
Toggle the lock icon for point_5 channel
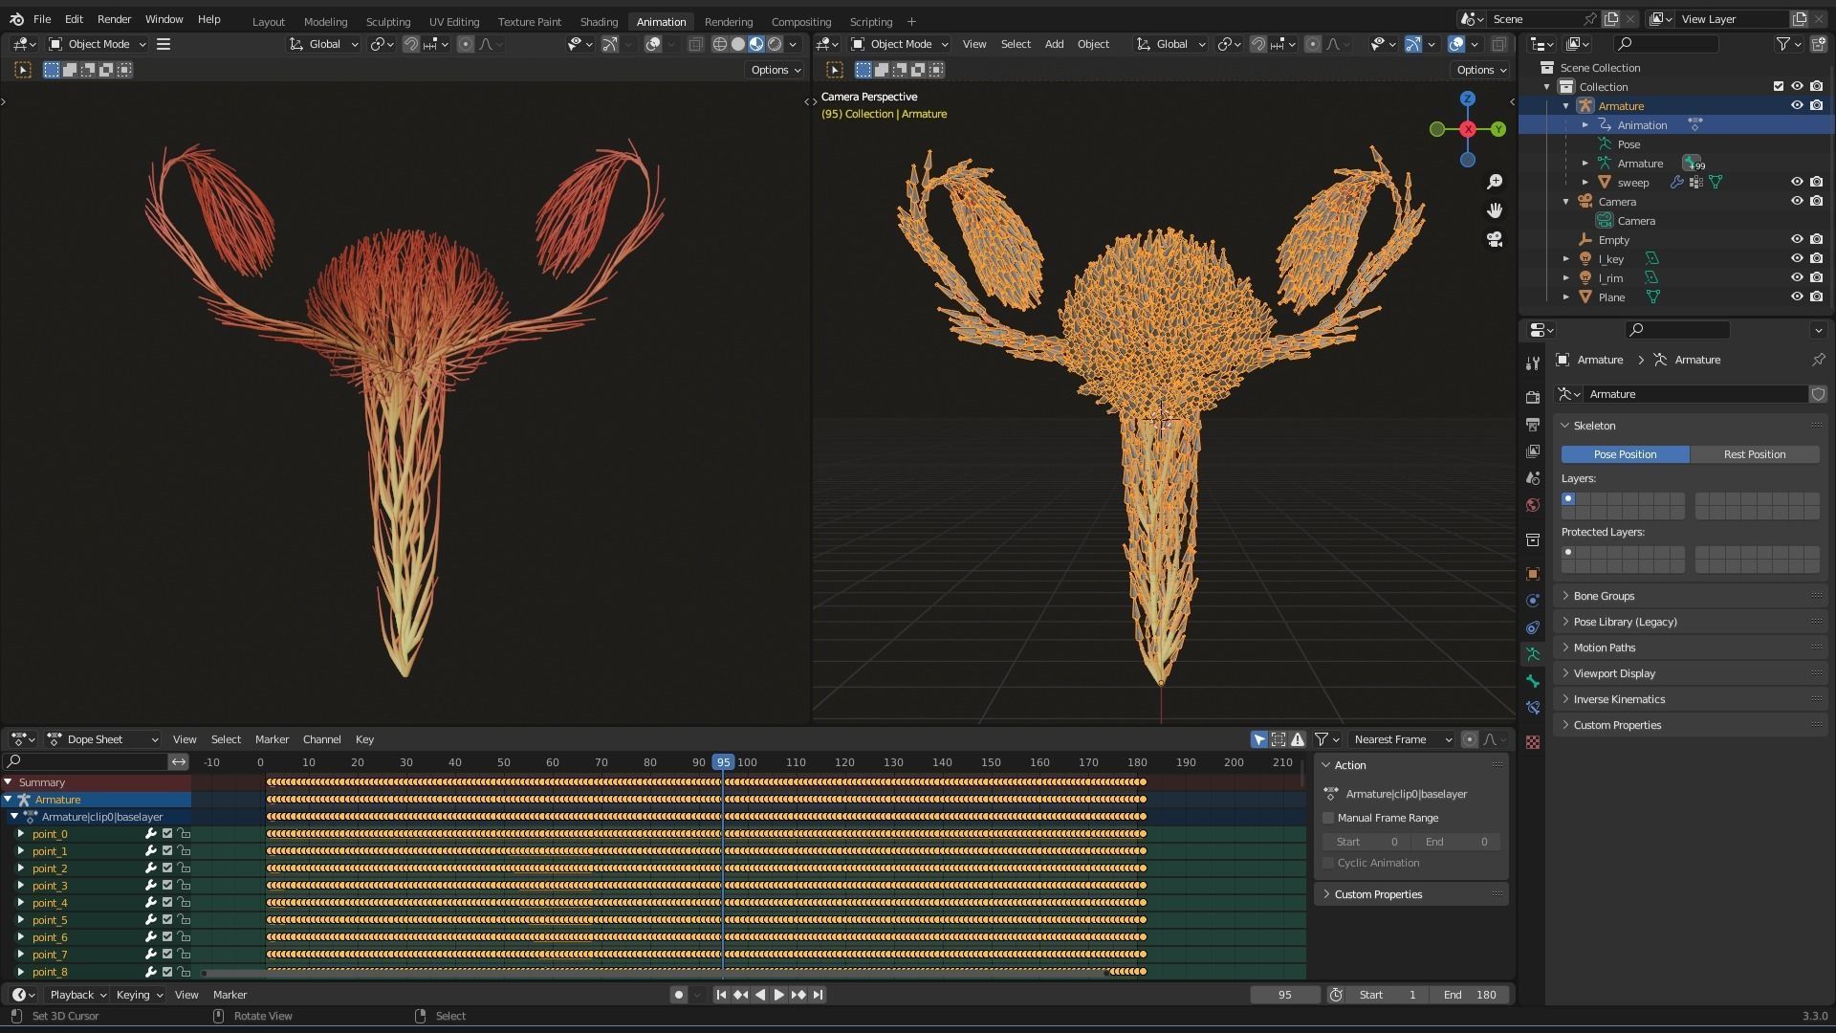[185, 920]
